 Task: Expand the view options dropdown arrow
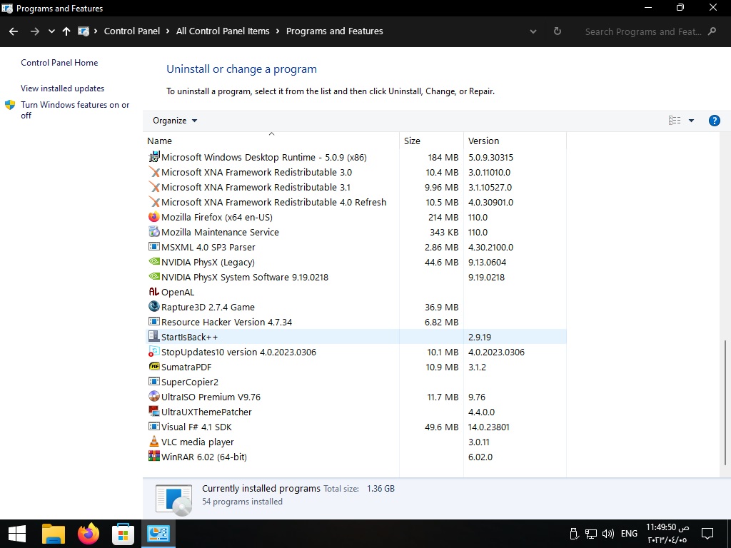pos(691,121)
